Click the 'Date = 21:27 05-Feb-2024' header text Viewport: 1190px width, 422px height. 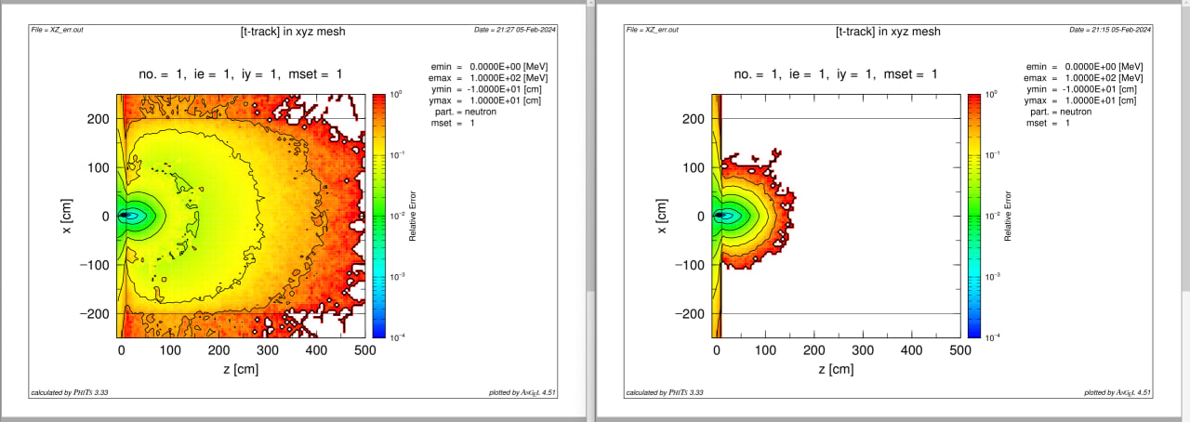coord(515,30)
